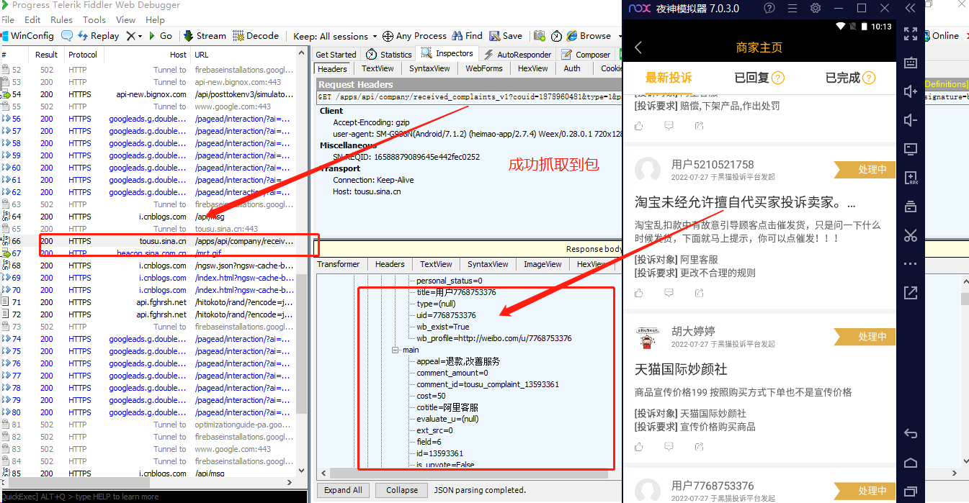Open Nox more tools ellipsis icon
This screenshot has height=503, width=969.
(x=911, y=264)
